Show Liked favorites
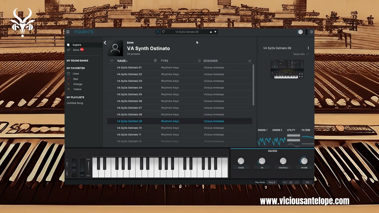379x213 pixels. [76, 74]
